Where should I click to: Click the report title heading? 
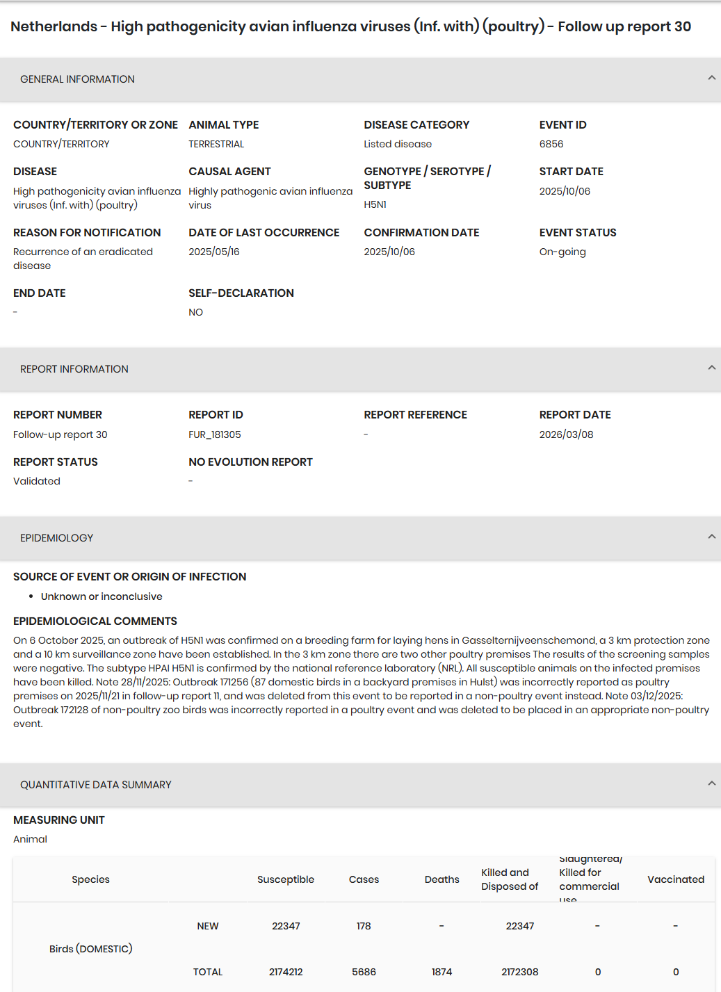tap(350, 26)
